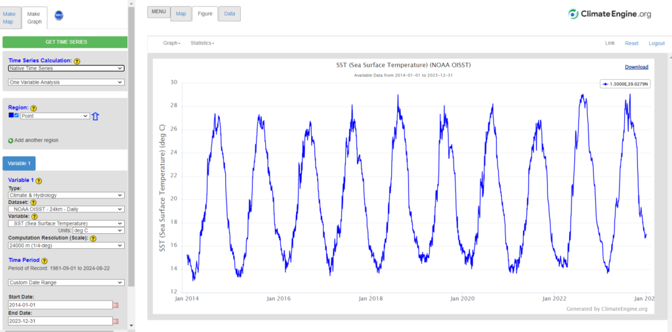Click the help icon beside Time Period
This screenshot has height=332, width=672.
point(45,261)
